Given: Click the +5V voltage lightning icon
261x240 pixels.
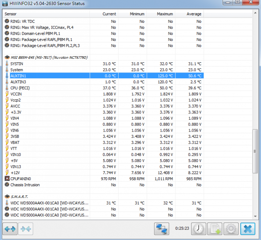Looking at the screenshot, I should pos(7,161).
